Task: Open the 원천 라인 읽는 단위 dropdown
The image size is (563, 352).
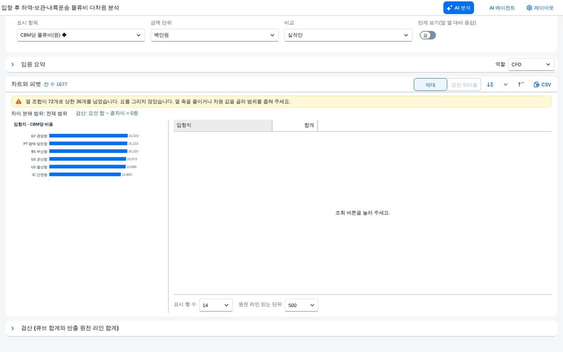Action: point(301,305)
